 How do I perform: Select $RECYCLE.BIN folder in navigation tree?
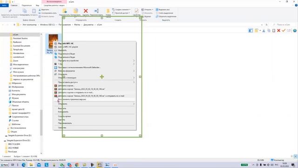(x=14, y=144)
